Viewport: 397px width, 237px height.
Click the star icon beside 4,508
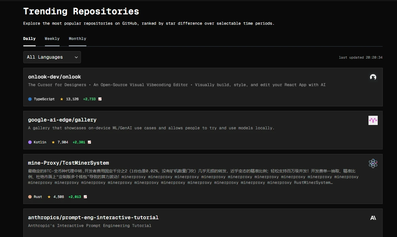coord(49,197)
